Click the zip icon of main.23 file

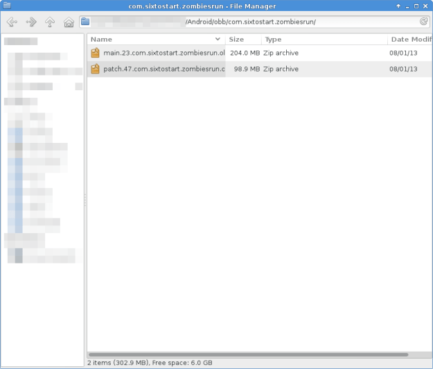click(x=95, y=53)
